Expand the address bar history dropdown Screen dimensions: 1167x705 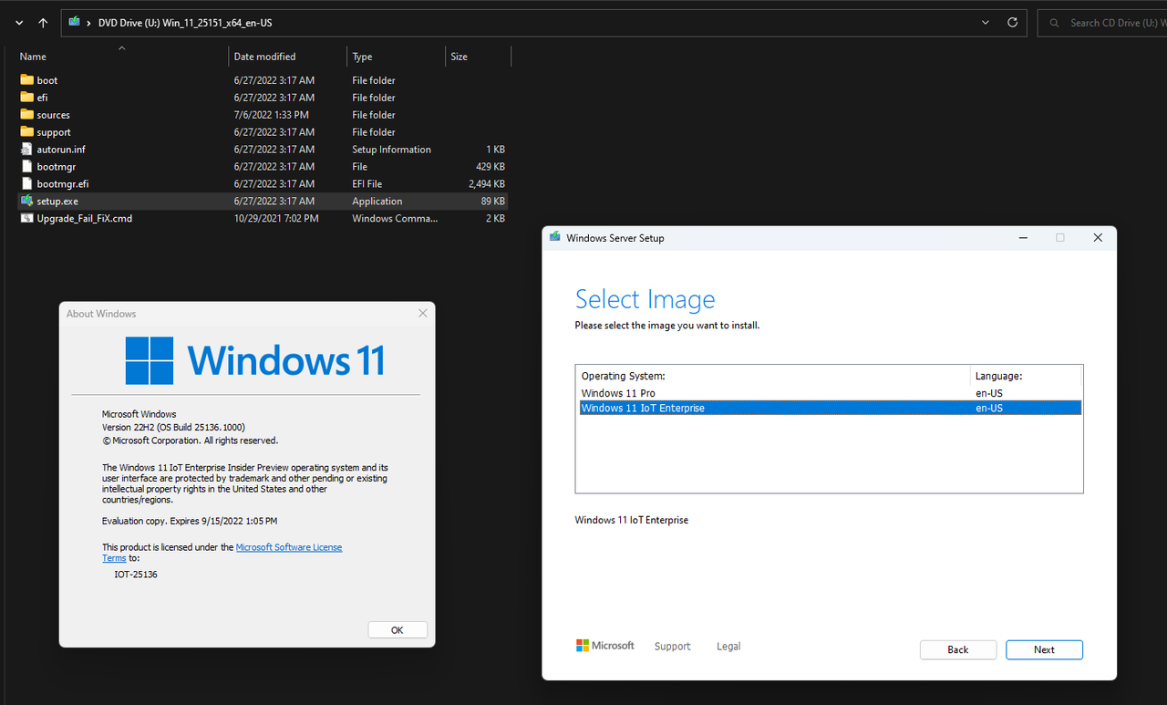[986, 23]
